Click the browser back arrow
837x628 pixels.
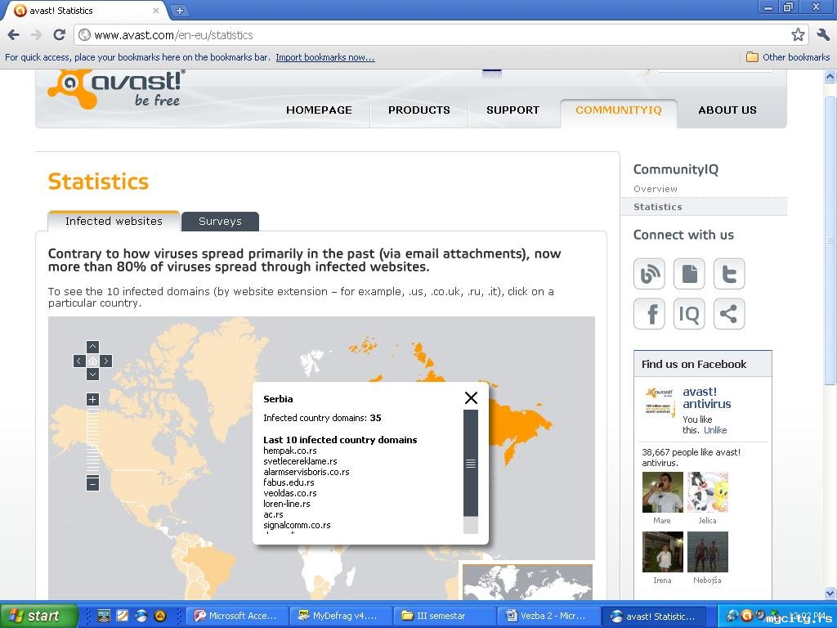(13, 35)
